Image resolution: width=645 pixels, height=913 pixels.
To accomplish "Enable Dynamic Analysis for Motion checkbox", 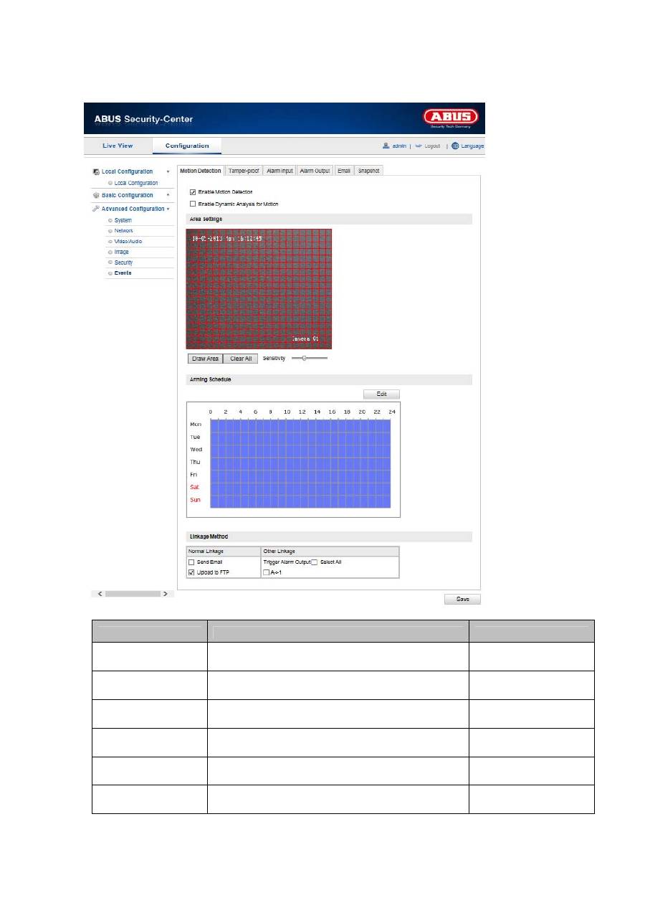I will pos(193,204).
